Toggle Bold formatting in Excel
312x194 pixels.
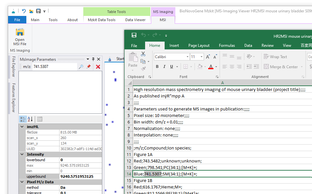[157, 67]
